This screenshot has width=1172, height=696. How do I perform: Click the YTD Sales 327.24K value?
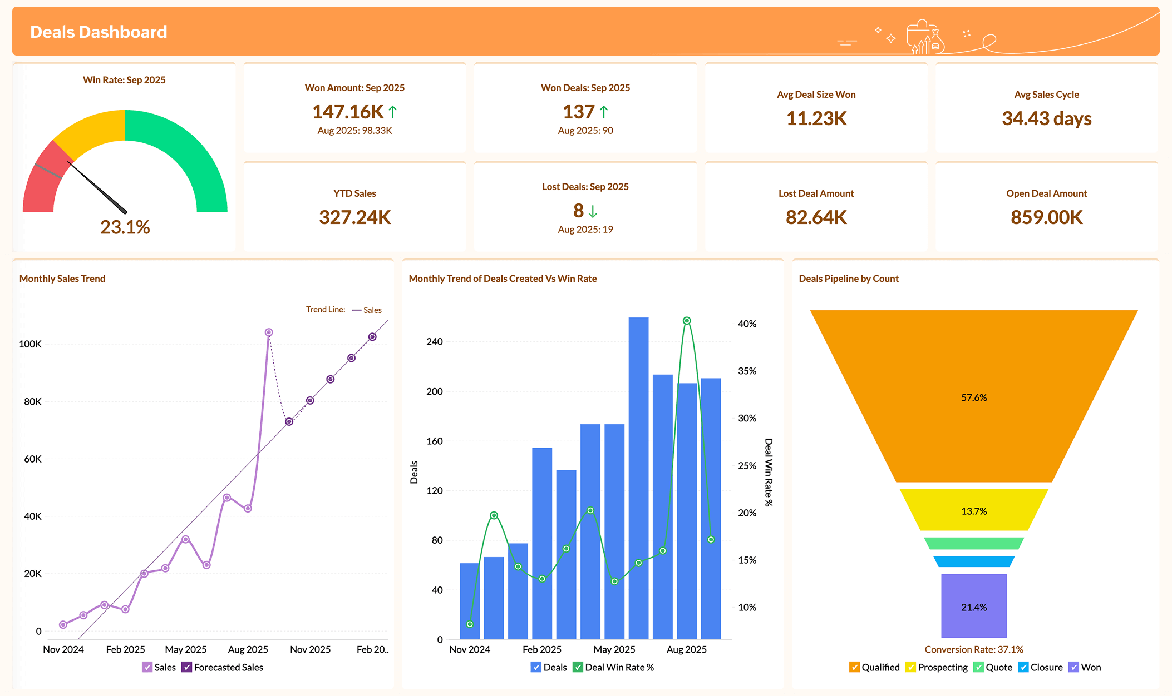tap(355, 217)
